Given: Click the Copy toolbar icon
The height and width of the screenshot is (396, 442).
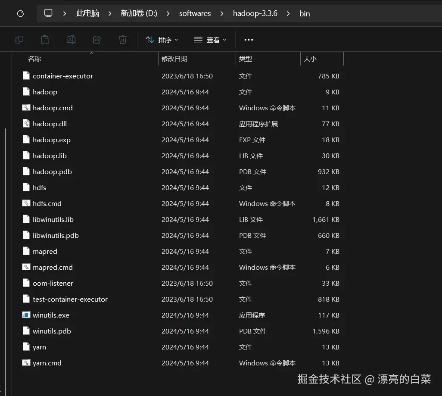Looking at the screenshot, I should 19,40.
